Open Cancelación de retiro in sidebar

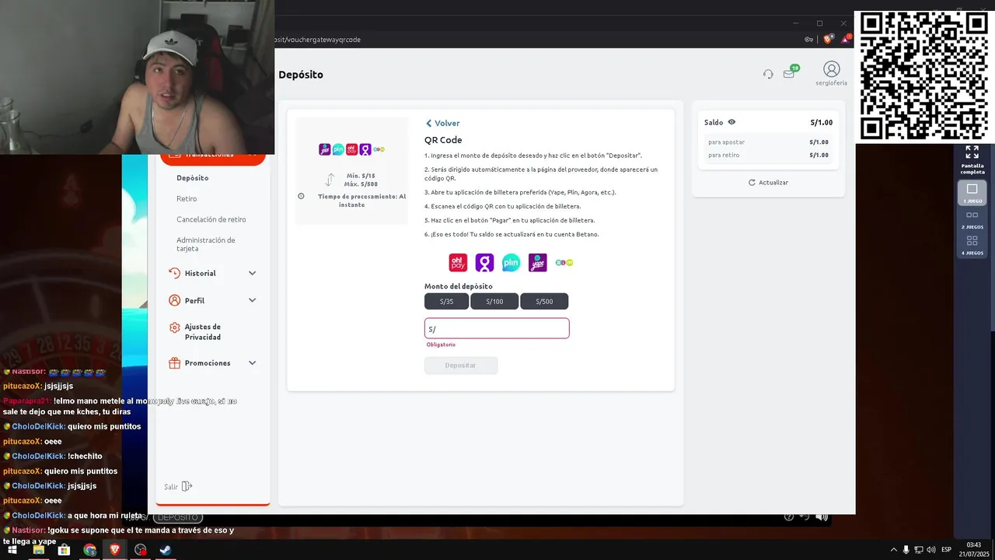click(211, 219)
